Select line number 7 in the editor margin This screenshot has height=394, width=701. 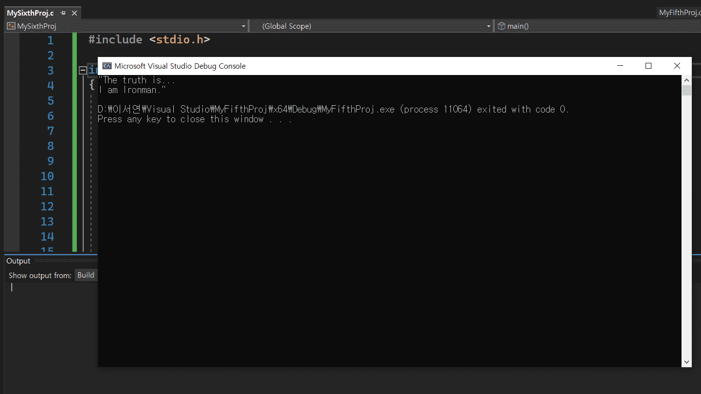click(x=51, y=131)
